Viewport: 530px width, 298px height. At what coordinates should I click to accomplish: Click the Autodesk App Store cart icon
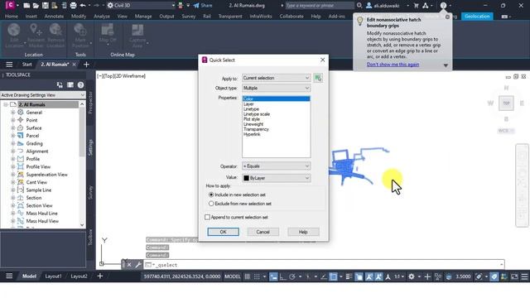[x=416, y=6]
